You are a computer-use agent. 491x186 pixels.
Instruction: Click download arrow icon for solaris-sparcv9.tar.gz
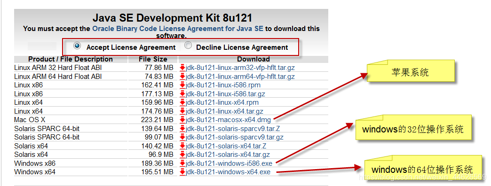click(x=182, y=137)
